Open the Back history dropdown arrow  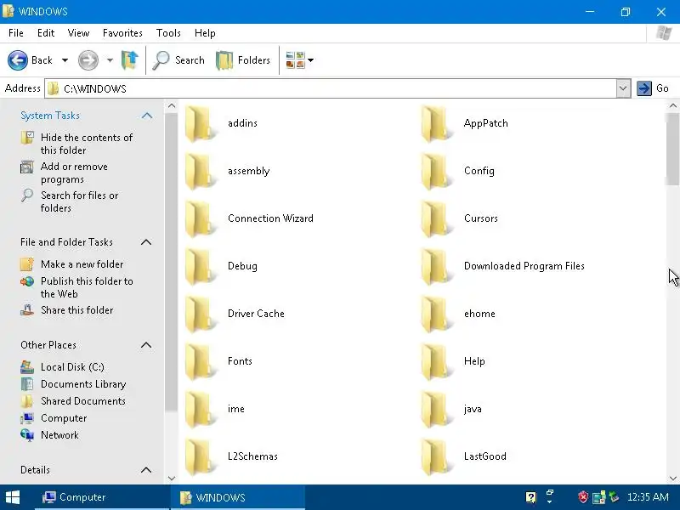(x=65, y=60)
